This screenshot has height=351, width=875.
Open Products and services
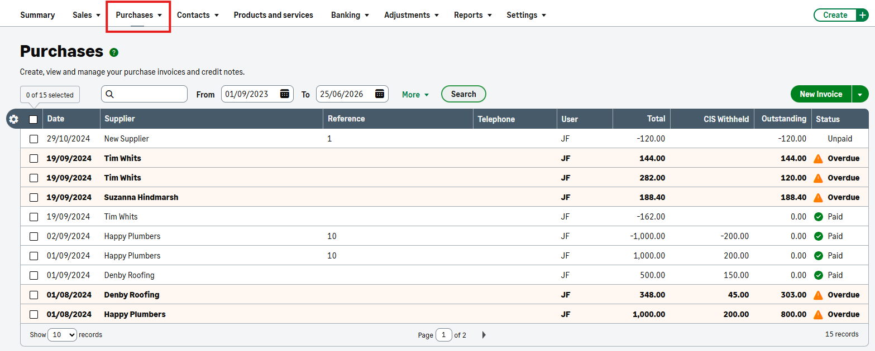(x=274, y=15)
